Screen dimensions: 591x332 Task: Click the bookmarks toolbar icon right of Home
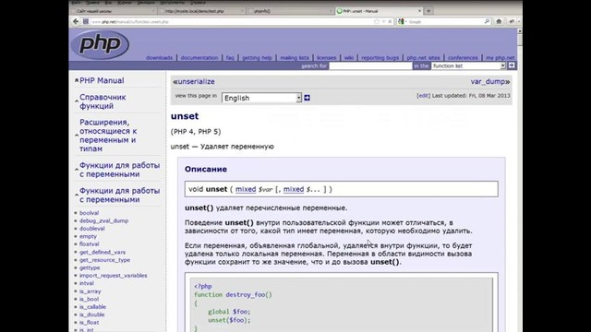(x=512, y=21)
